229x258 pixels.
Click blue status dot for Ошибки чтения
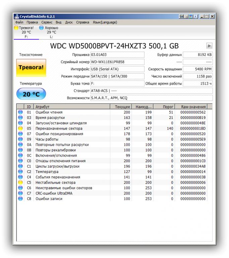coord(20,112)
